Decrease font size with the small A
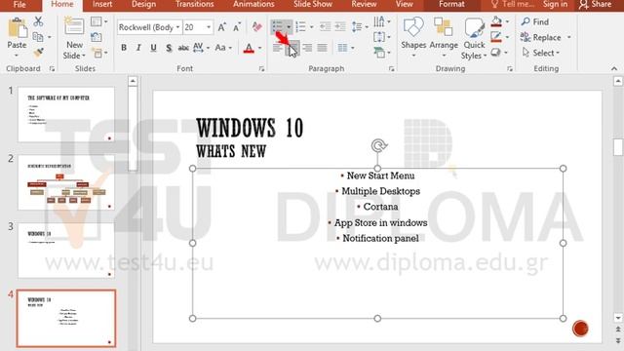624x351 pixels. pos(237,27)
